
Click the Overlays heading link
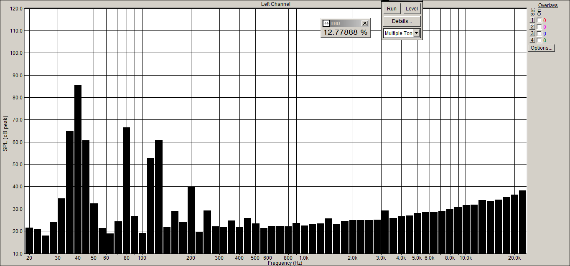[548, 5]
